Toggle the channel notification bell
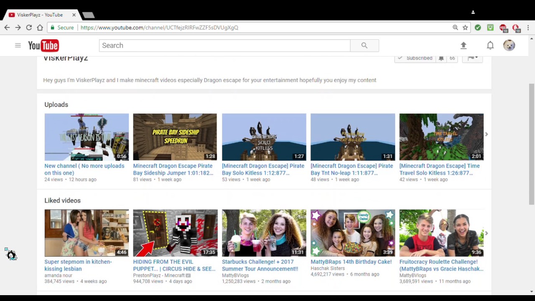This screenshot has height=301, width=535. [441, 59]
